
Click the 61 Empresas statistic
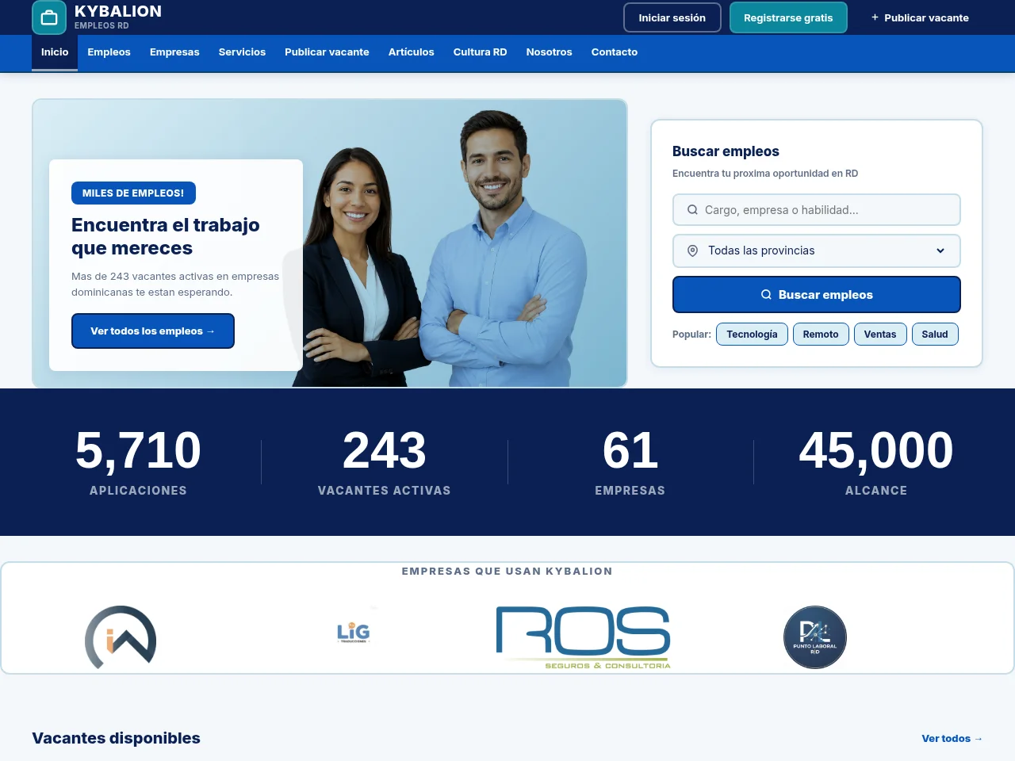point(630,461)
